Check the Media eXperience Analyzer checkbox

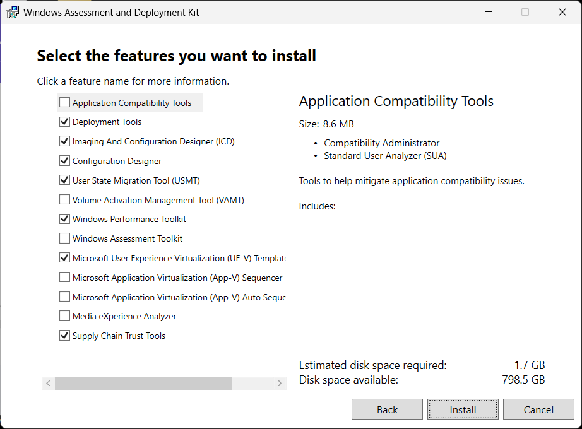coord(64,317)
